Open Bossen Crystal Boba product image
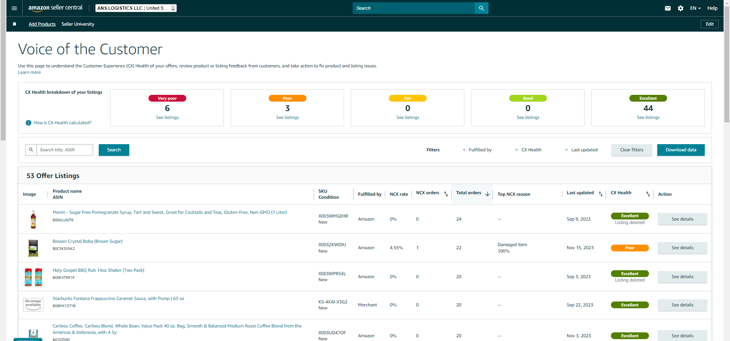This screenshot has width=730, height=341. click(33, 248)
